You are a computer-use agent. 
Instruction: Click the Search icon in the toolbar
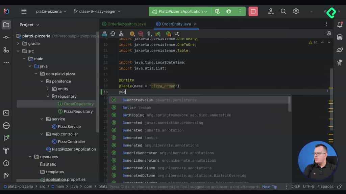[x=283, y=11]
